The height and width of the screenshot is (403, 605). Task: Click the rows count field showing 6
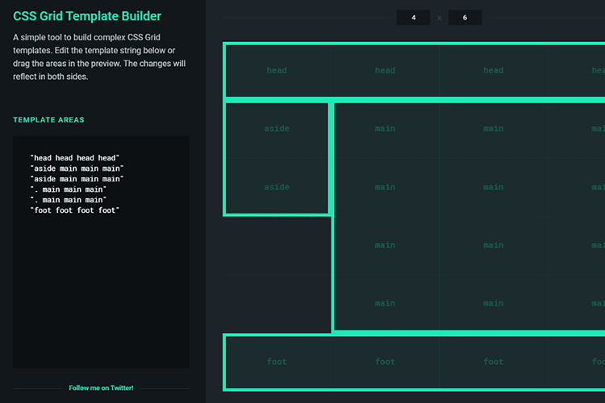(x=465, y=18)
